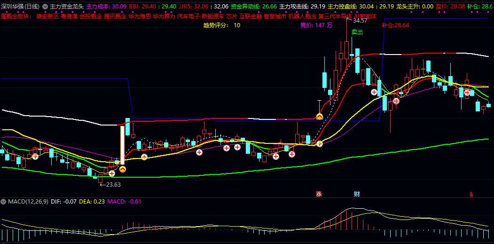494x244 pixels.
Task: Click the upper orange up-arrow breakout signal
Action: pos(319,116)
